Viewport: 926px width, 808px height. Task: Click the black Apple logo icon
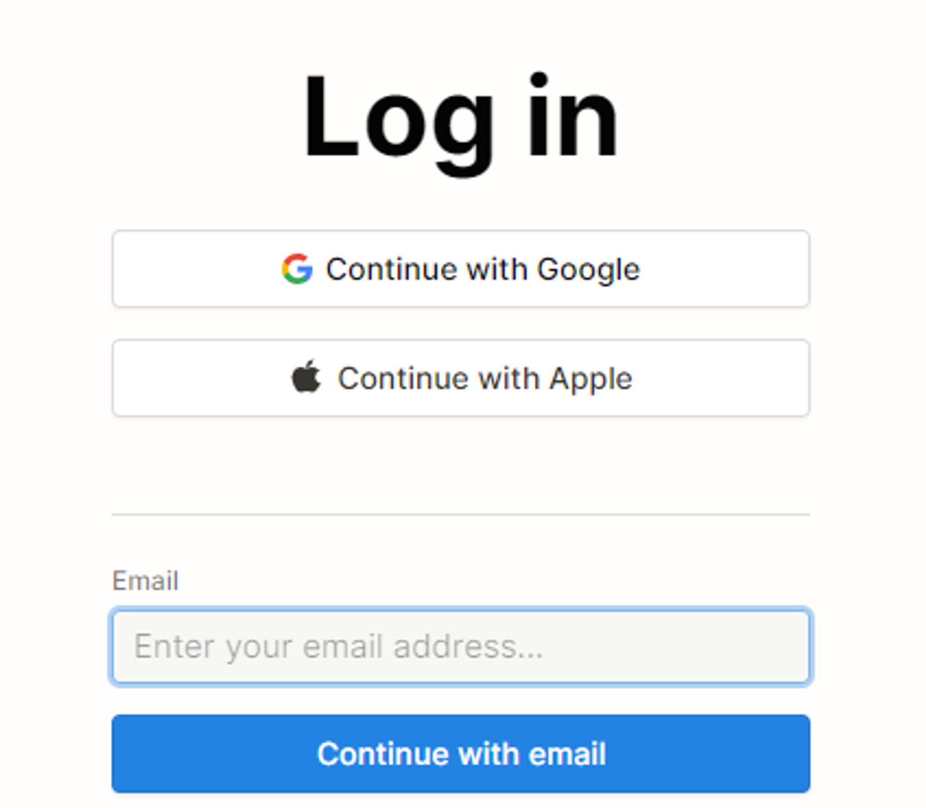click(306, 376)
